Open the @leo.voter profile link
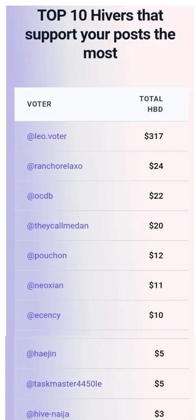Image resolution: width=196 pixels, height=420 pixels. [x=47, y=136]
